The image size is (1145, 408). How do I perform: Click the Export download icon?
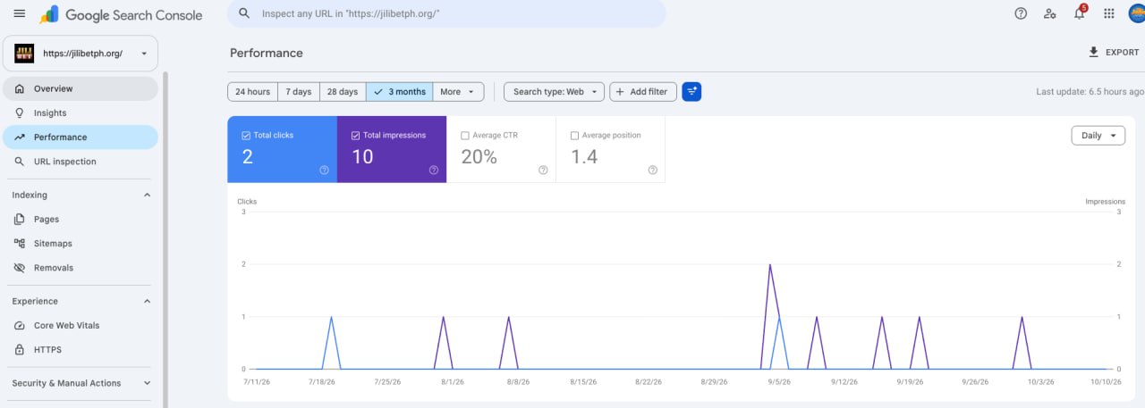[1093, 53]
